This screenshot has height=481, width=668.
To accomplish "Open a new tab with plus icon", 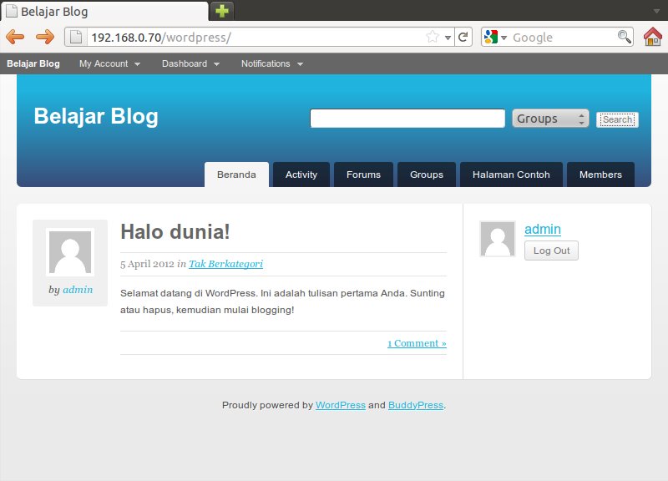I will [x=222, y=11].
